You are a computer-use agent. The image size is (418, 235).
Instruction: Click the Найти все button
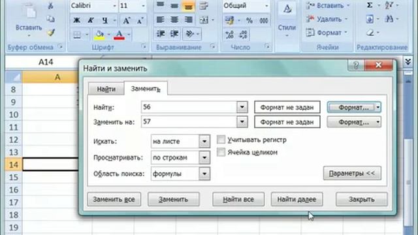click(x=238, y=199)
